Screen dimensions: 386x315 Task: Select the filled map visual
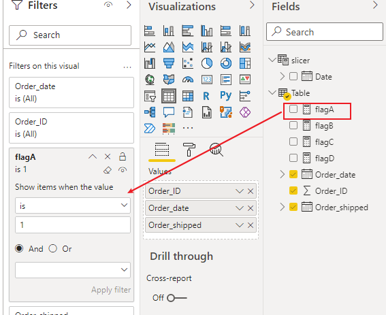pos(169,80)
